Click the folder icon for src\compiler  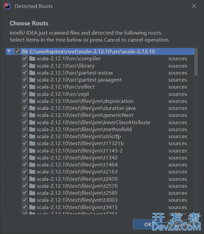[32, 59]
